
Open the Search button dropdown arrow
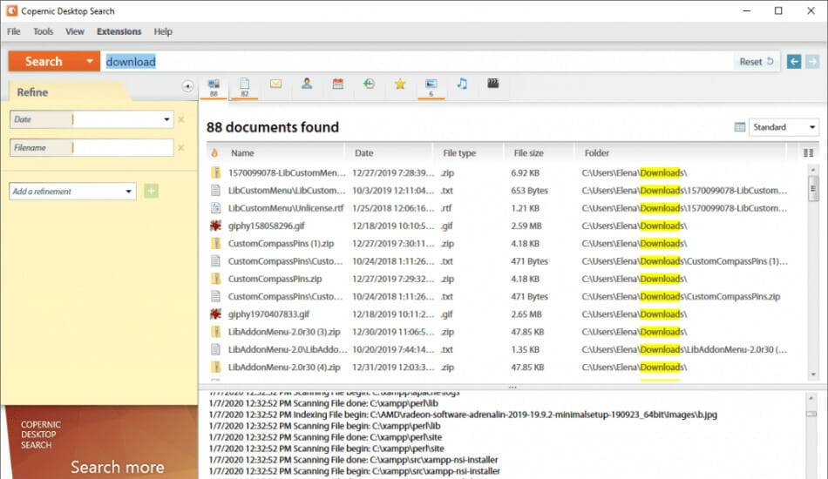(90, 62)
